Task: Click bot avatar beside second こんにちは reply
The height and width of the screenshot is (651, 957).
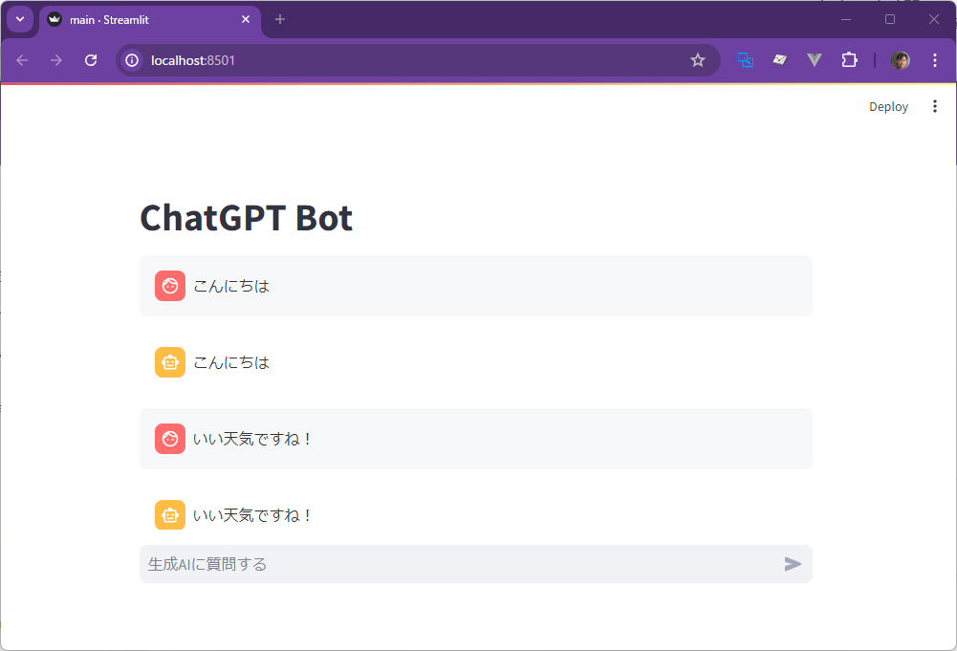Action: click(x=170, y=362)
